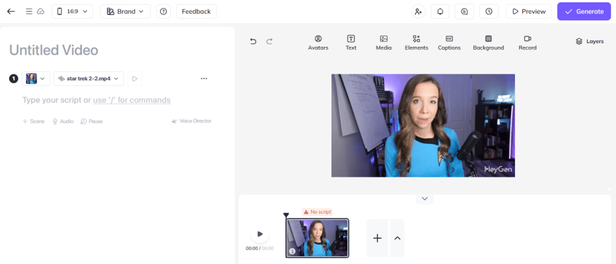This screenshot has width=616, height=264.
Task: Invite a collaborator via add-person icon
Action: [x=419, y=11]
